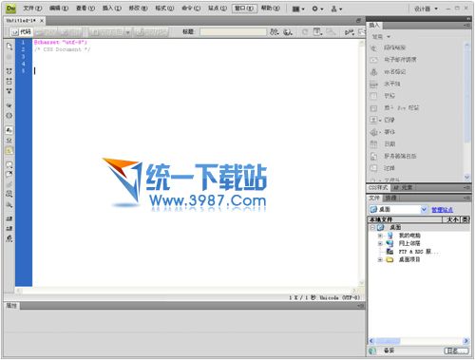Expand the 我的电脑 tree node

(380, 236)
